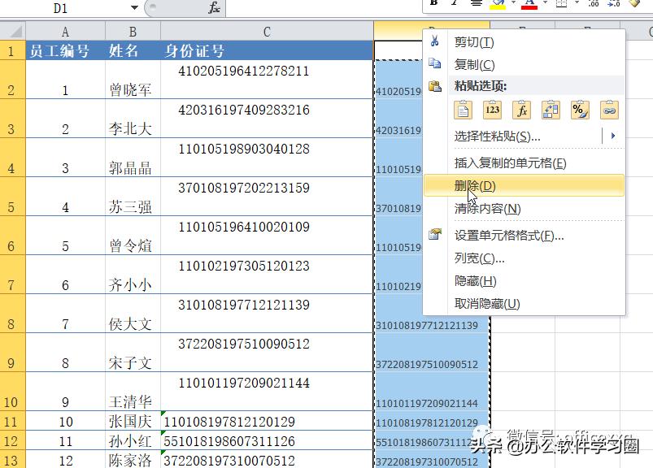Screen dimensions: 653x468
Task: Click the Transpose paste option icon
Action: click(552, 110)
